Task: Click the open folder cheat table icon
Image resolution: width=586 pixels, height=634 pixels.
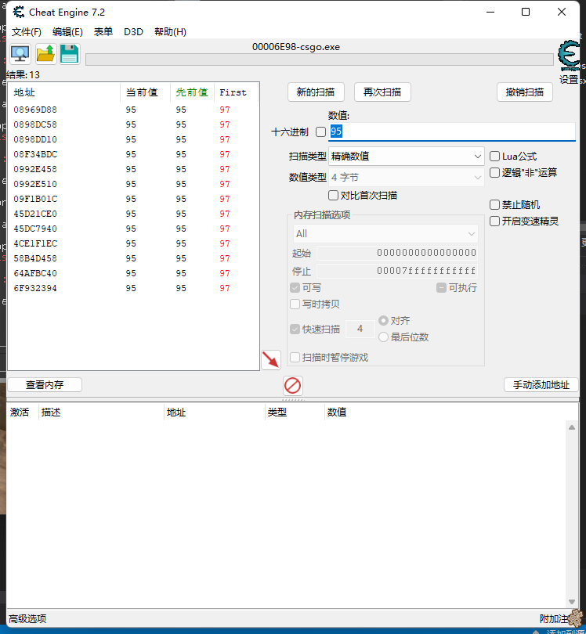Action: 45,54
